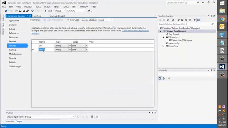The image size is (228, 128).
Task: Click the Refresh icon in Solution Explorer
Action: (182, 20)
